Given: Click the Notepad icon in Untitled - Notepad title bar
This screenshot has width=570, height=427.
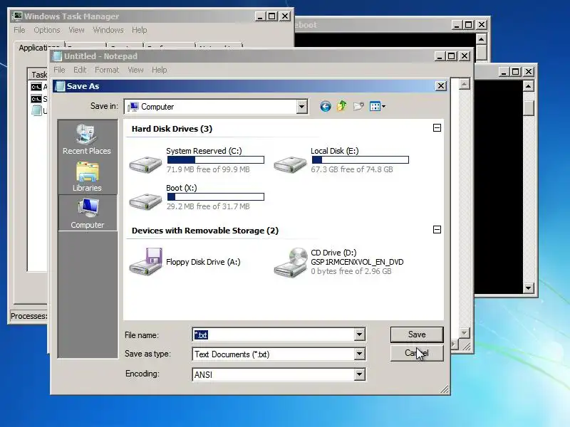Looking at the screenshot, I should (x=58, y=56).
